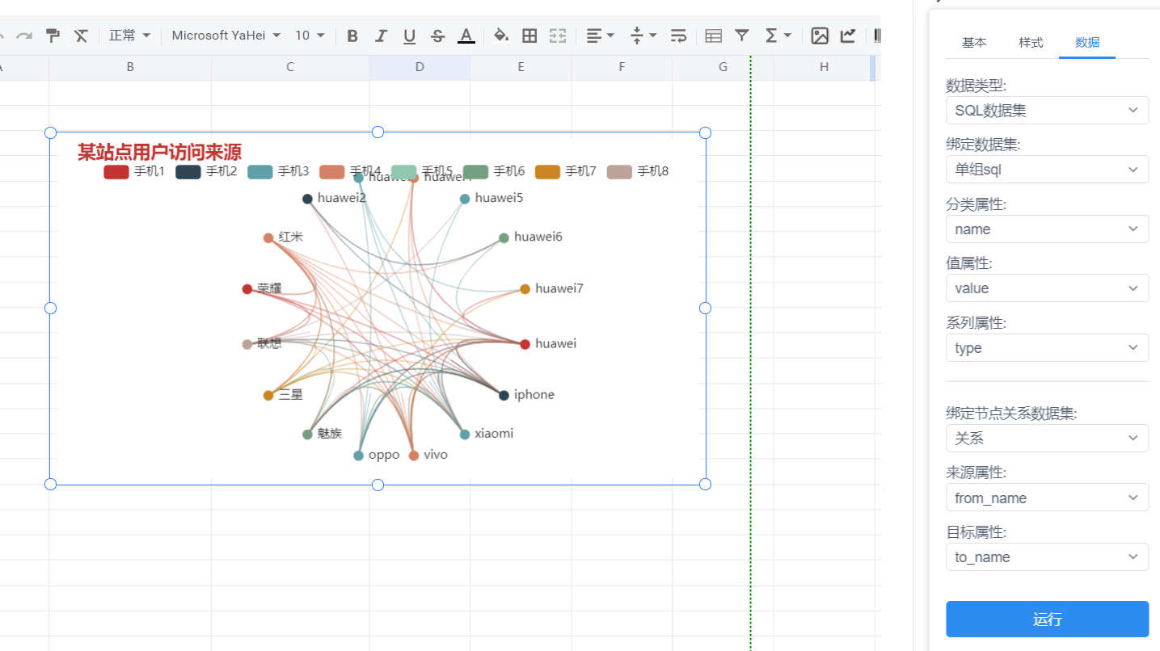1160x651 pixels.
Task: Toggle italic formatting
Action: 381,36
